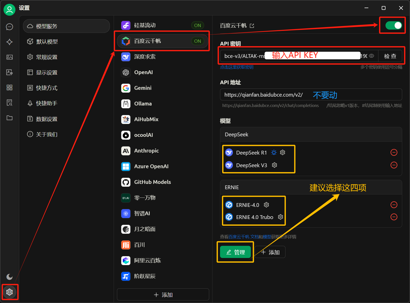Screen dimensions: 410x303
Task: Select the AiHubMix provider
Action: [163, 119]
